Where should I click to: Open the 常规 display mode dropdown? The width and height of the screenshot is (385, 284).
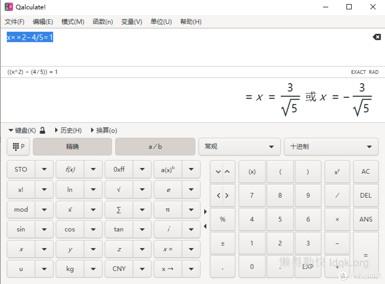tap(240, 147)
